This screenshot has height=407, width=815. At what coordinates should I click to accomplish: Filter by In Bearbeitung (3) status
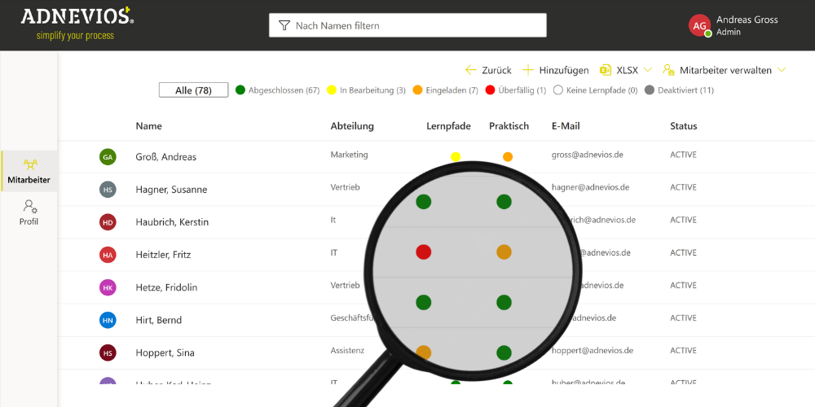pos(366,90)
